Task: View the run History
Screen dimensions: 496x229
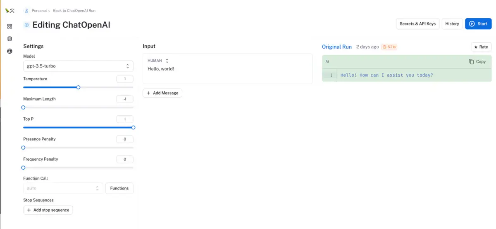Action: (452, 24)
